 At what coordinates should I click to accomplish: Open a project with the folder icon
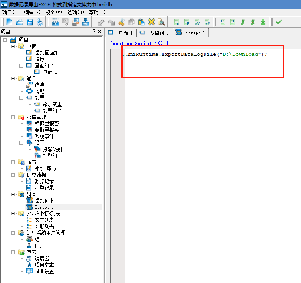point(19,22)
